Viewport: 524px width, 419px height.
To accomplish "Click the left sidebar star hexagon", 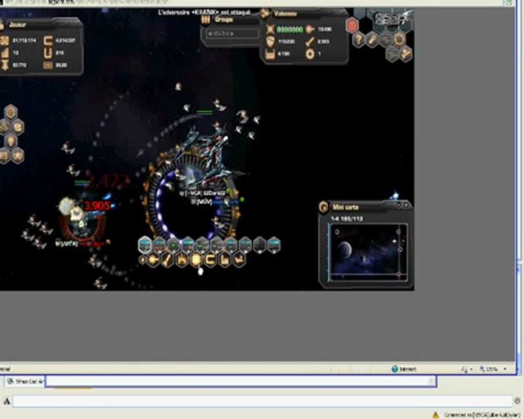I will tap(18, 156).
